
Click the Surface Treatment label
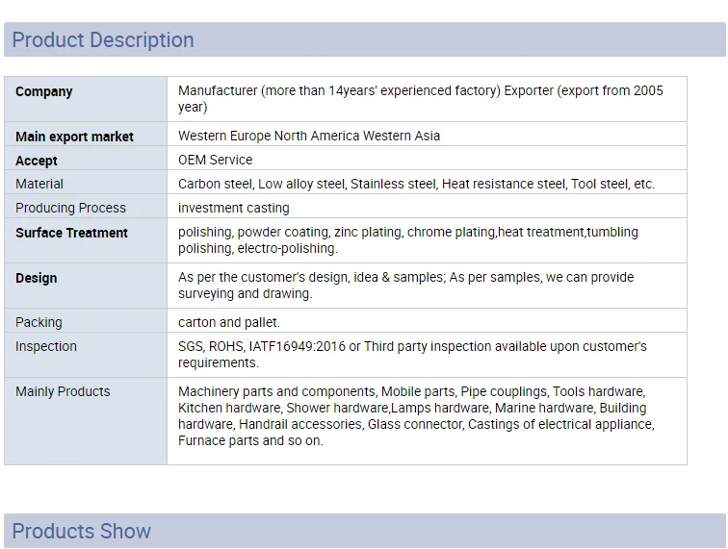pos(71,233)
